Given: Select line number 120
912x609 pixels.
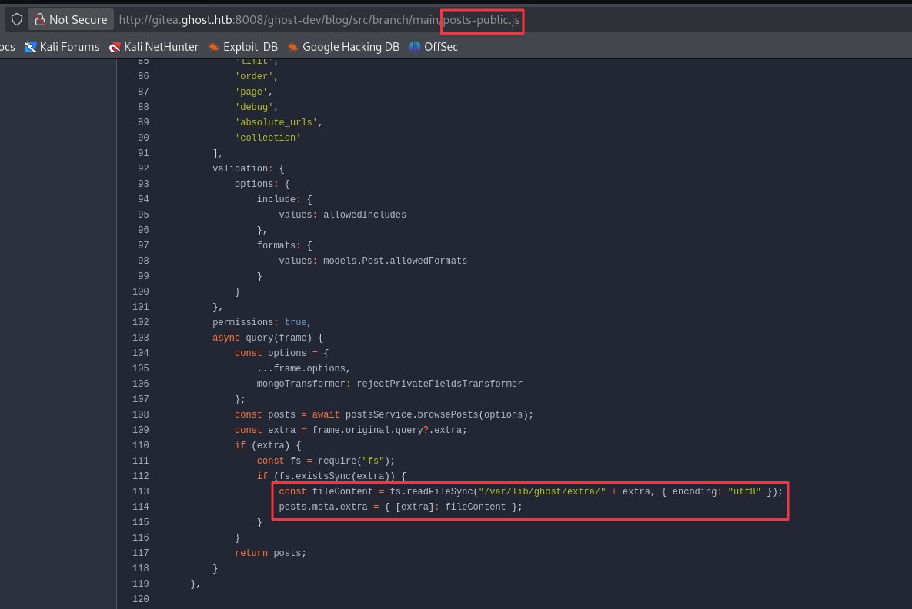Looking at the screenshot, I should (x=141, y=599).
